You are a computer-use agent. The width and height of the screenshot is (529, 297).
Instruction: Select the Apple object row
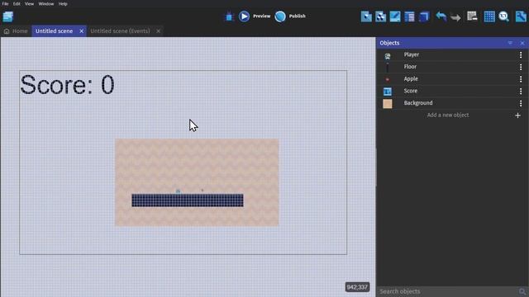452,79
